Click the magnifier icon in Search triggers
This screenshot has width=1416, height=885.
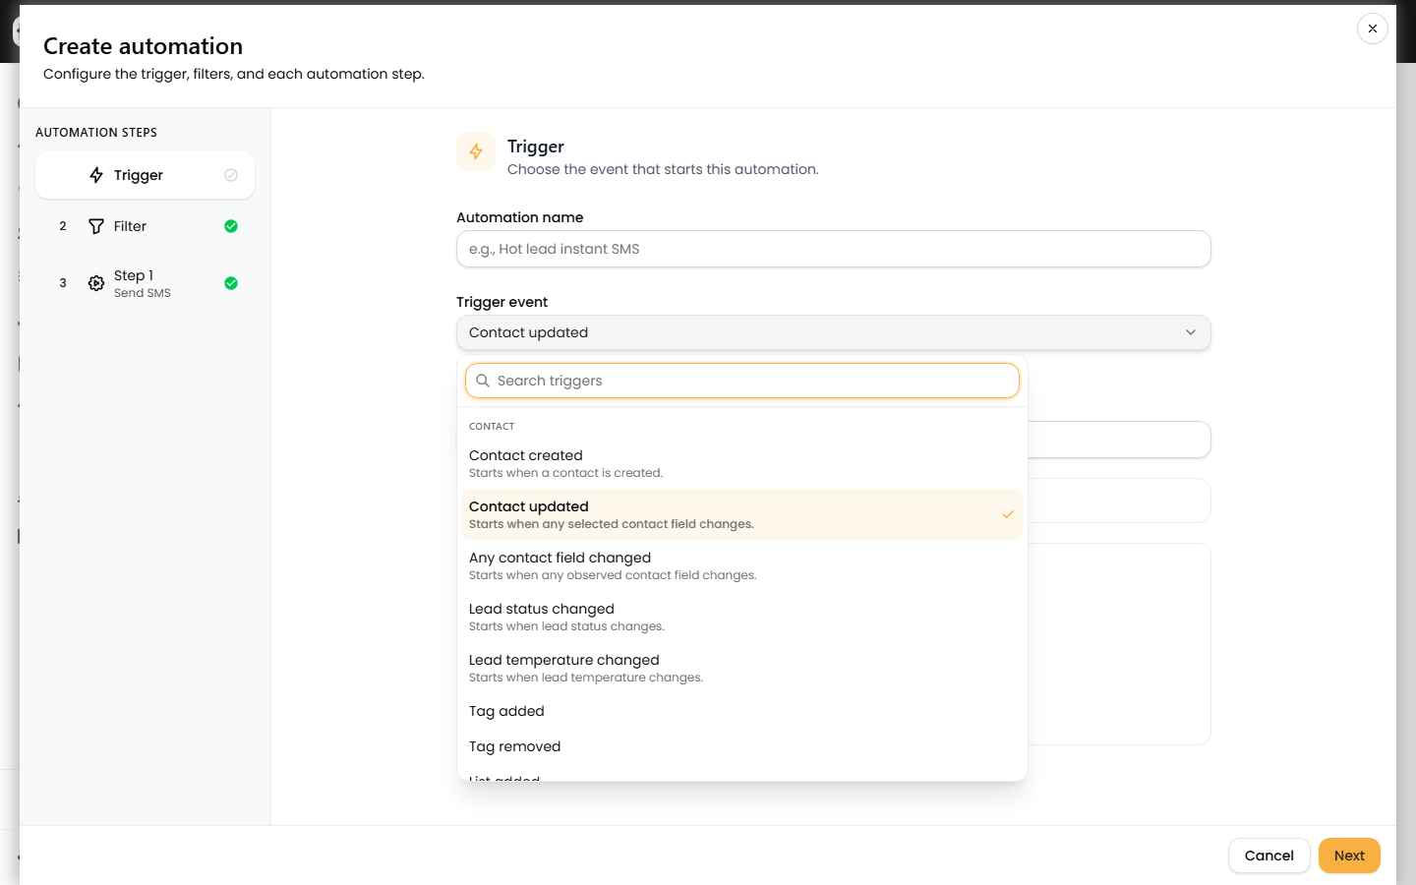483,381
